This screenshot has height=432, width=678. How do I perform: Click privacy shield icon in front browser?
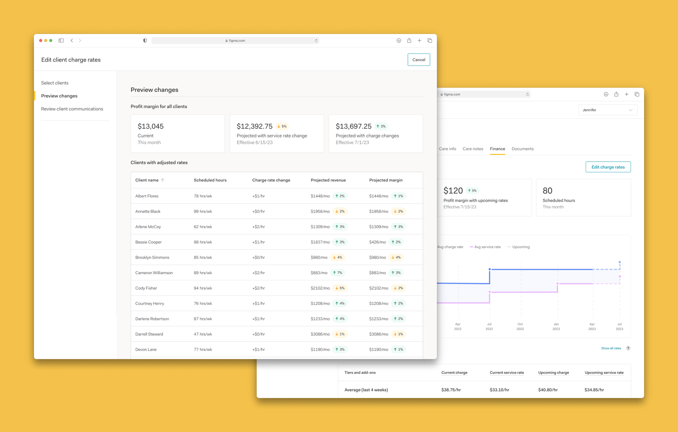coord(145,41)
